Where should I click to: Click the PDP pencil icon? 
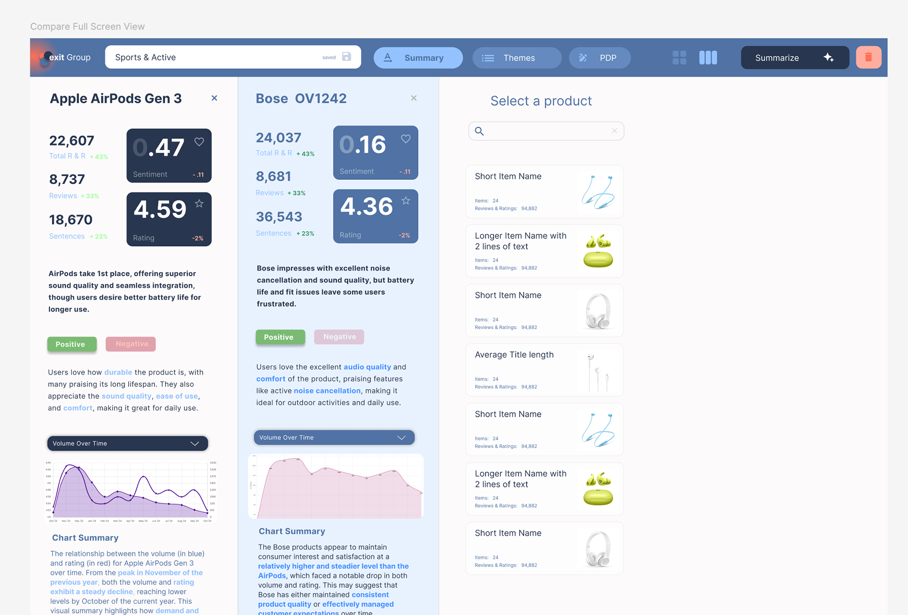[583, 58]
